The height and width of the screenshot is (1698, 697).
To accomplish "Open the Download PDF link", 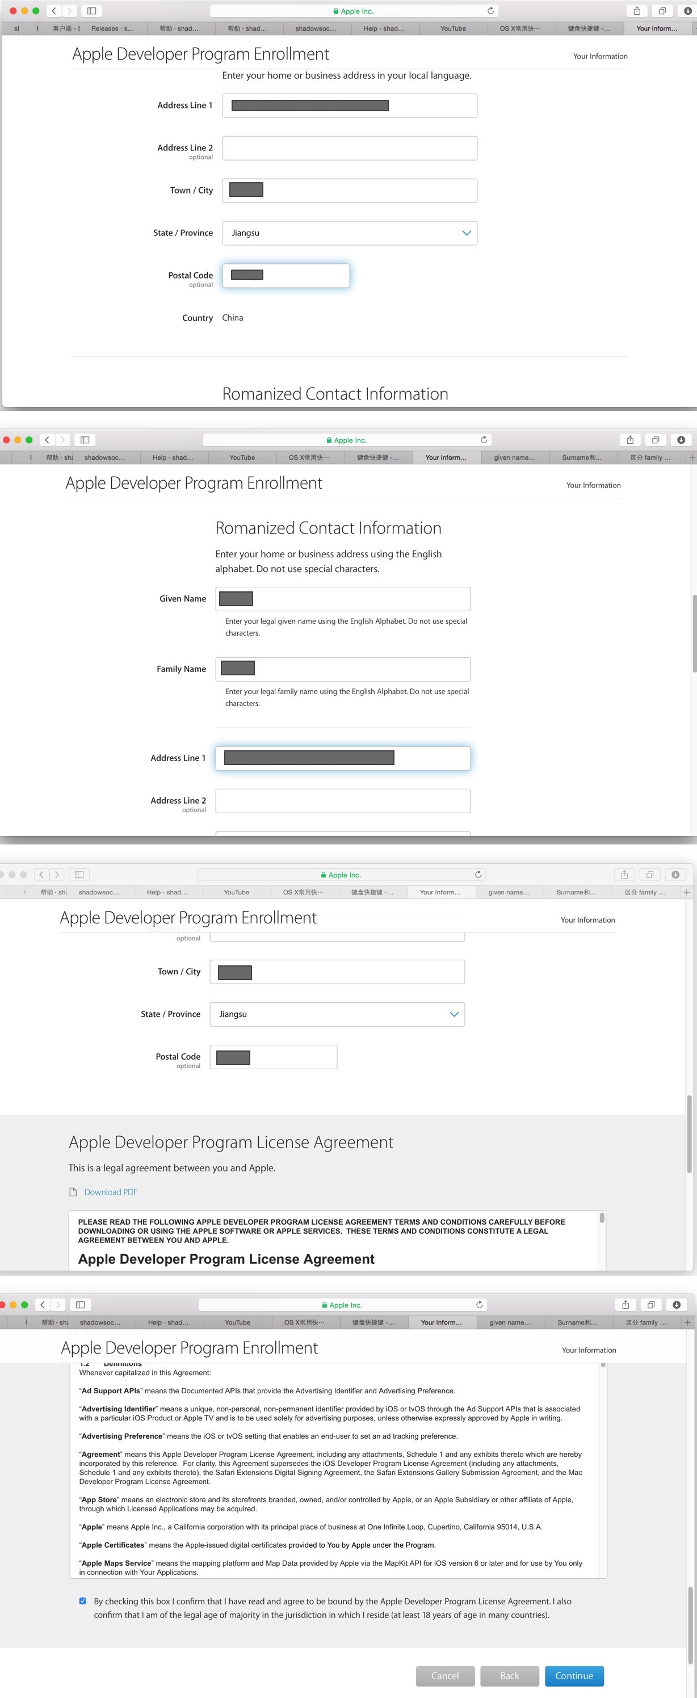I will (x=111, y=1192).
